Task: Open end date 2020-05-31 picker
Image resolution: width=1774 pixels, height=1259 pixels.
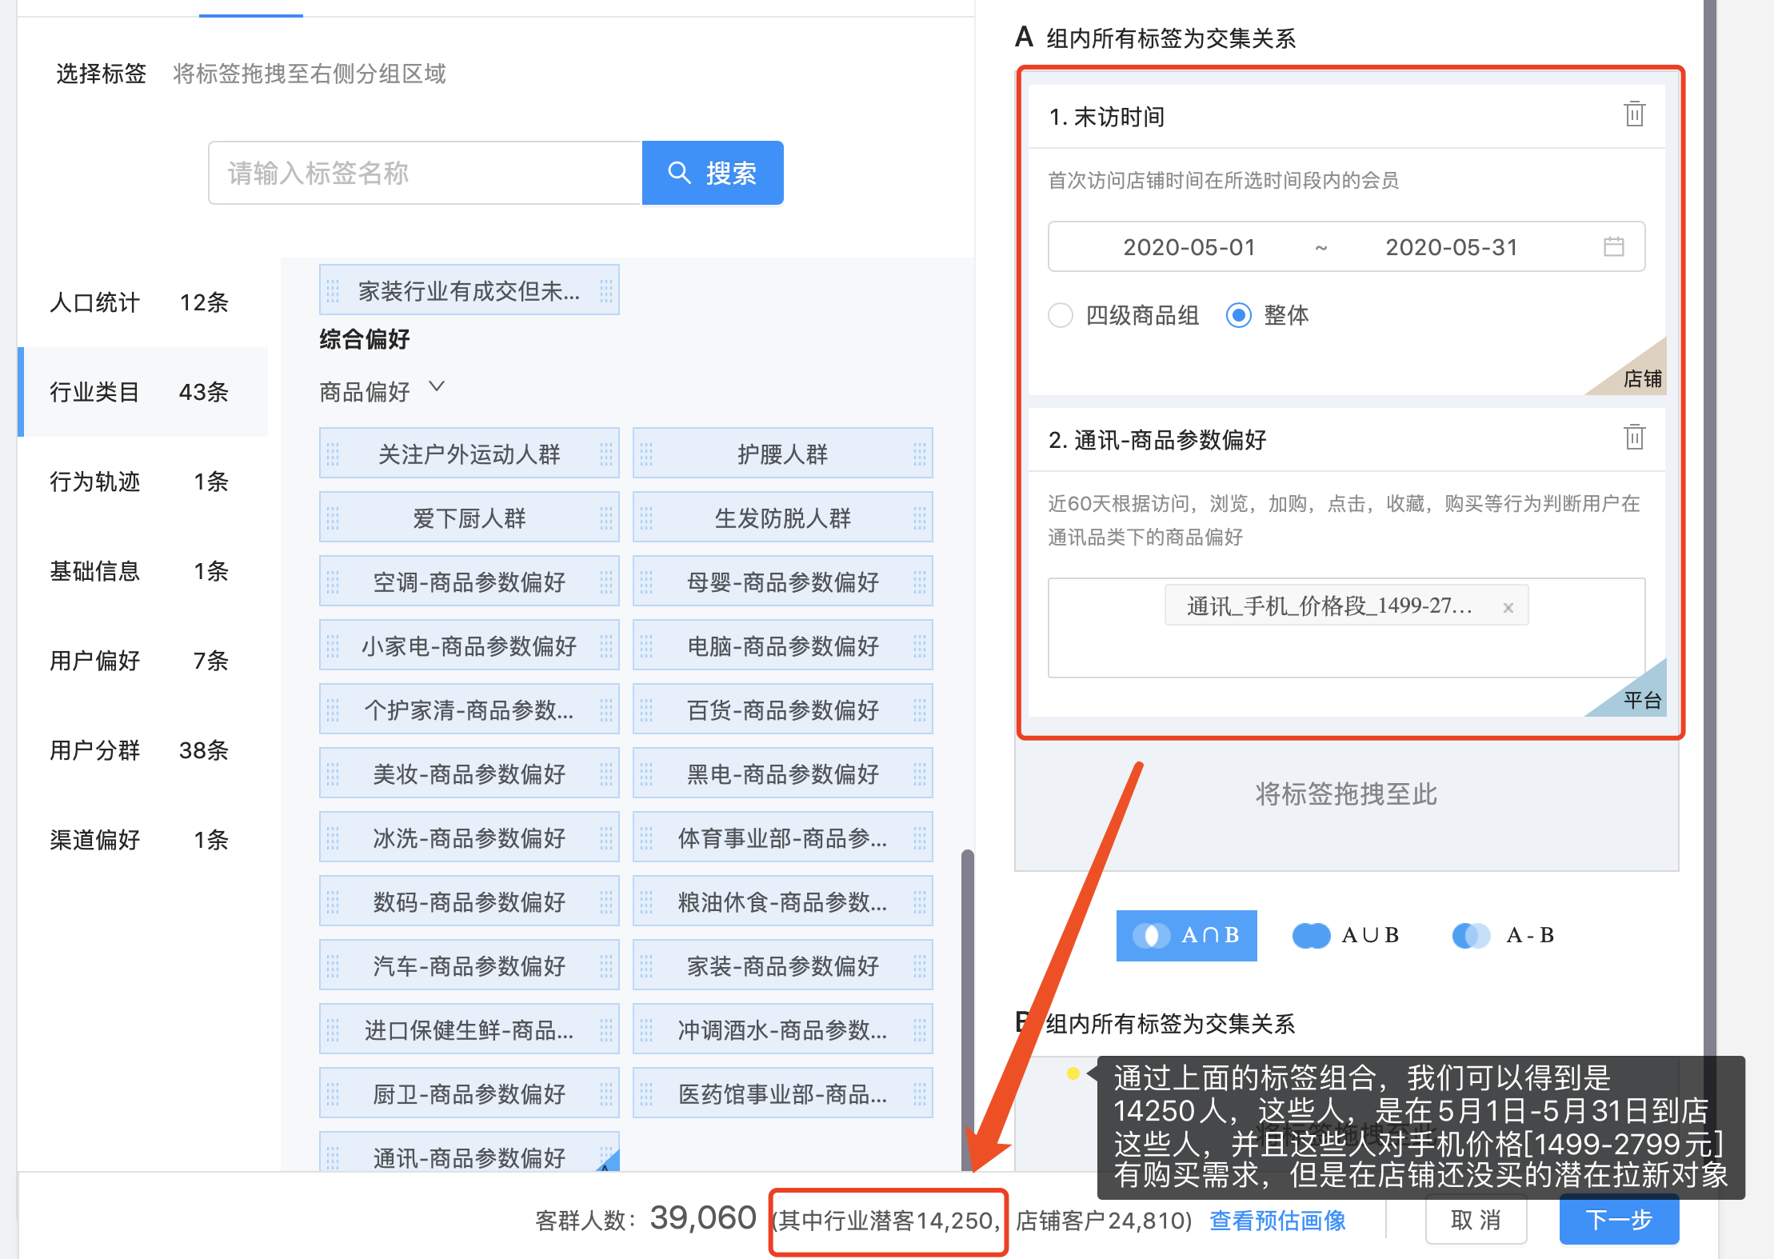Action: click(1451, 247)
